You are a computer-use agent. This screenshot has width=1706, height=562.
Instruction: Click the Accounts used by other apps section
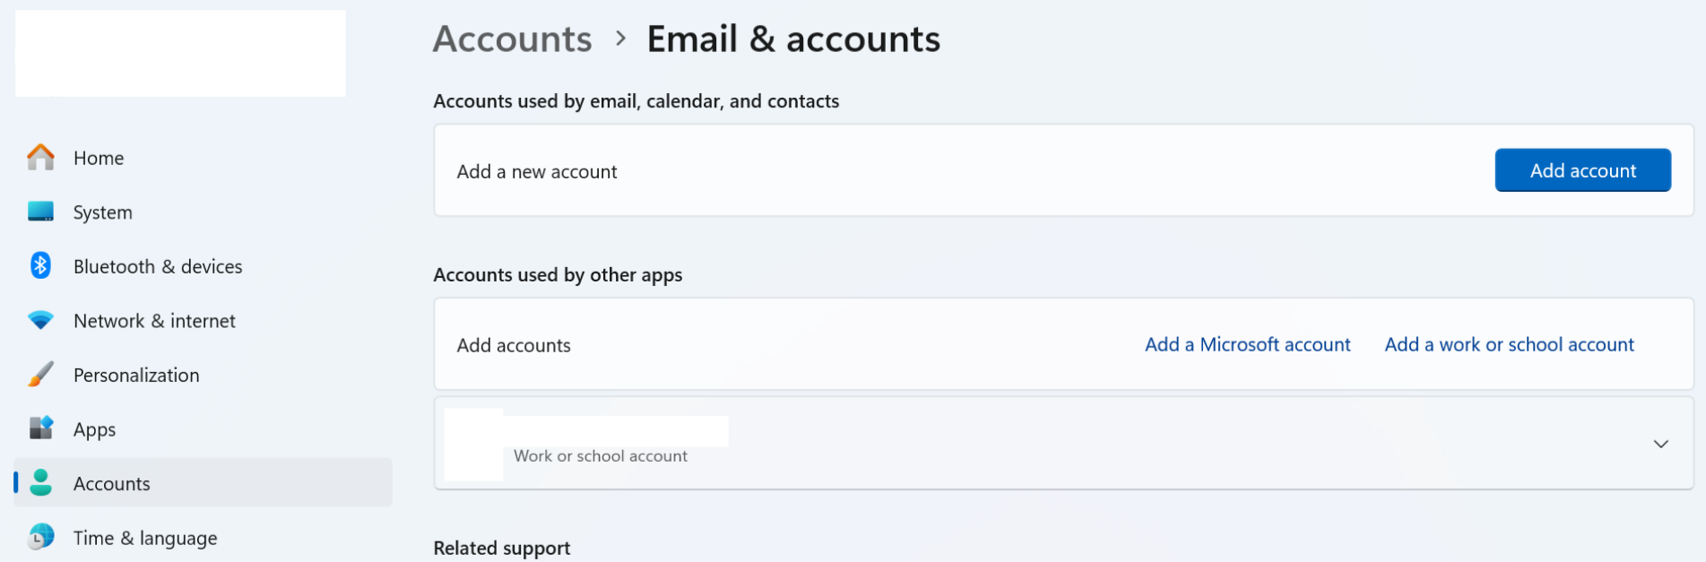pyautogui.click(x=559, y=274)
